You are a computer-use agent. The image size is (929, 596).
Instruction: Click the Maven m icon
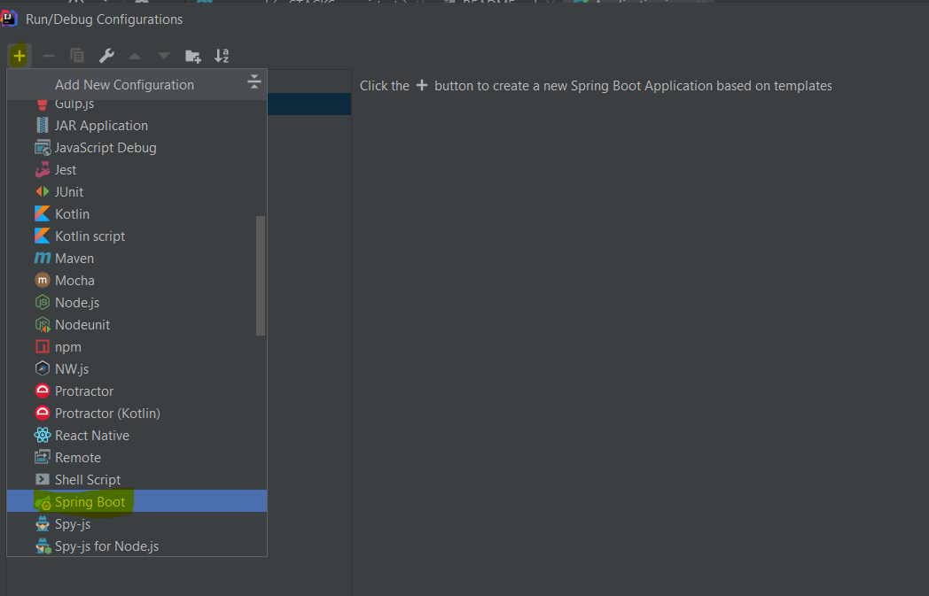click(x=42, y=258)
